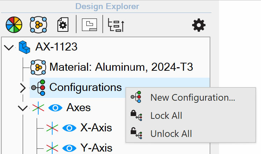Image resolution: width=261 pixels, height=154 pixels.
Task: Toggle the Y-Axis visibility eye
Action: [69, 148]
